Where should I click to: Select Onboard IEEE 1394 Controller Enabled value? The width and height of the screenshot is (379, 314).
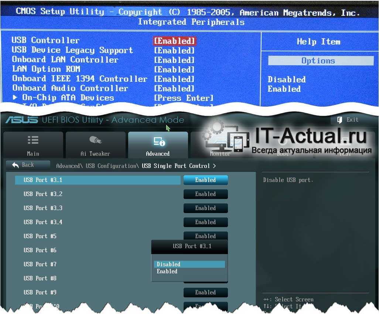pos(174,79)
